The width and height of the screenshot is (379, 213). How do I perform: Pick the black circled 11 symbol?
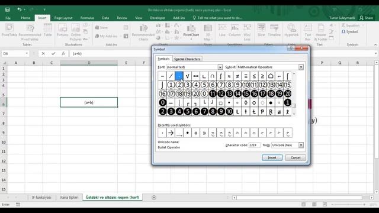[213, 93]
